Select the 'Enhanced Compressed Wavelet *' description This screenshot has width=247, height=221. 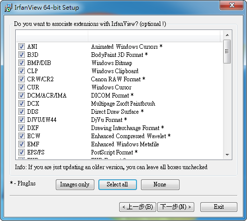pyautogui.click(x=131, y=136)
